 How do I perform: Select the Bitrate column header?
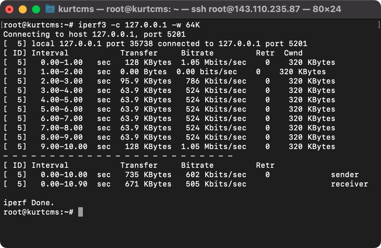(198, 53)
